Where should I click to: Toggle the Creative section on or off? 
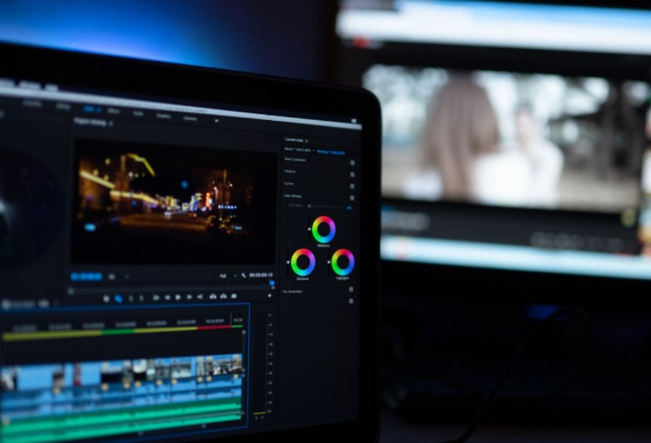tap(351, 174)
